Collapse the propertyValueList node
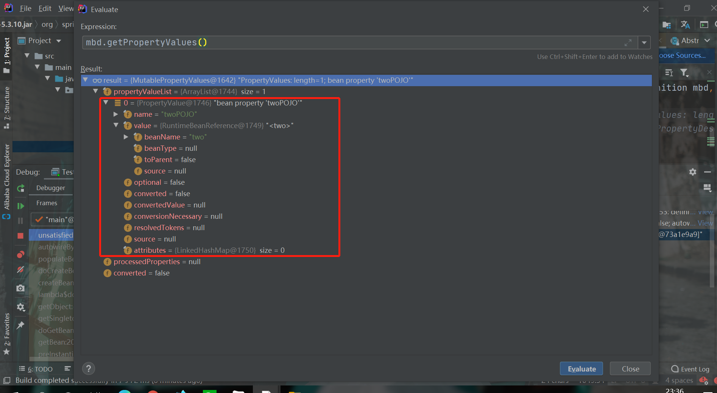This screenshot has width=717, height=393. click(x=96, y=91)
